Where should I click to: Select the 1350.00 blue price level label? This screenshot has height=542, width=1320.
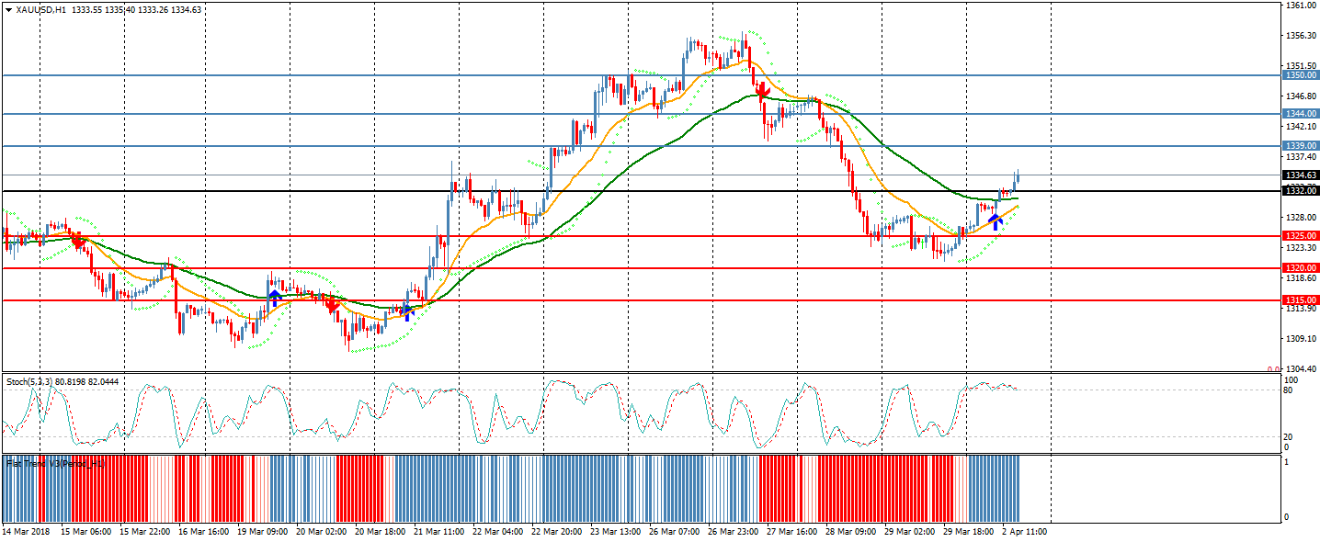pos(1300,75)
